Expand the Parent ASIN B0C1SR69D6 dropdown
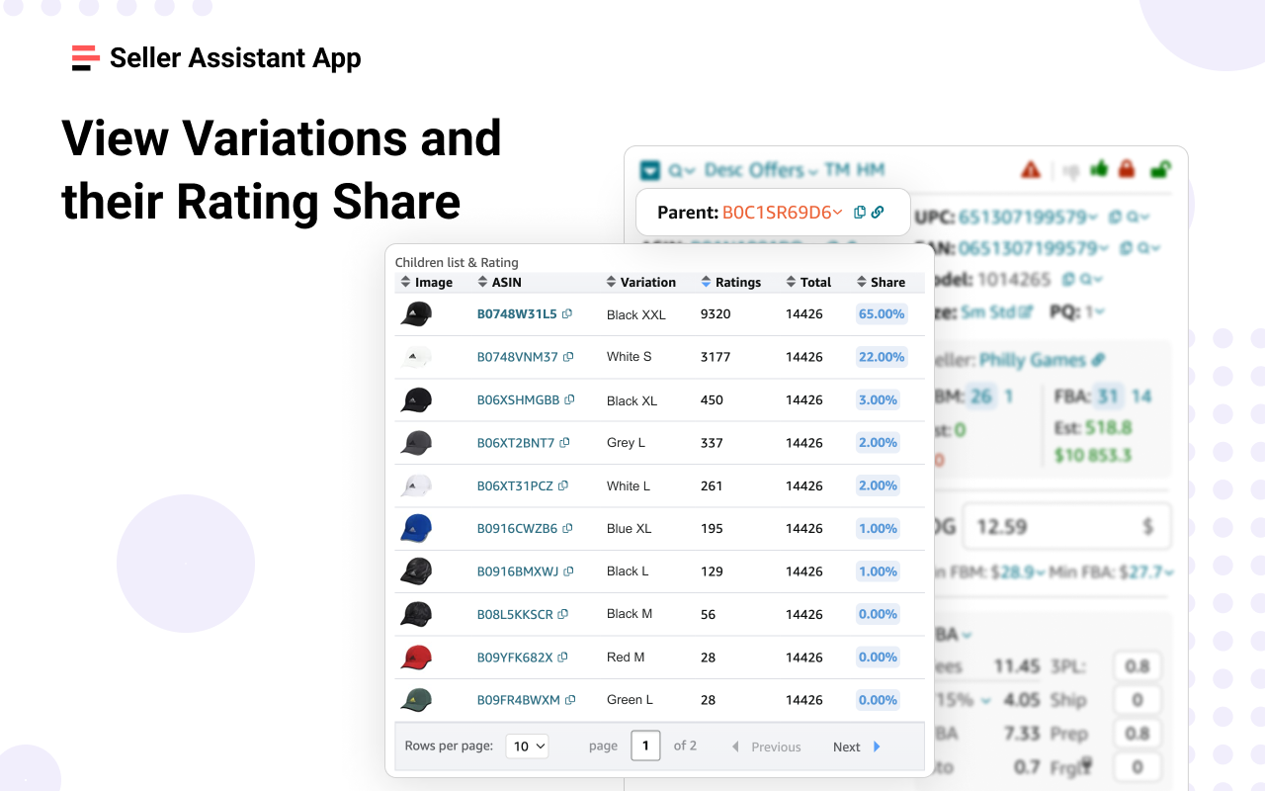Image resolution: width=1265 pixels, height=791 pixels. (x=838, y=212)
